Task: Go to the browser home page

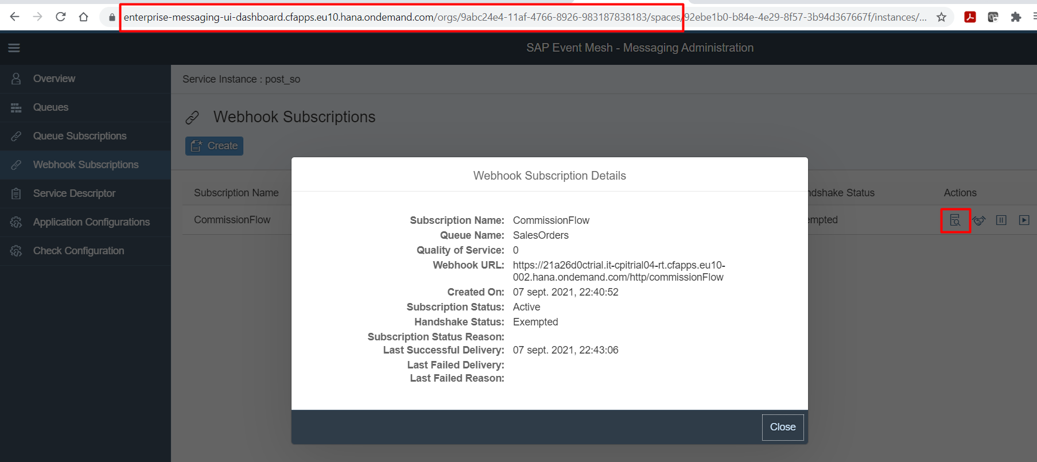Action: pyautogui.click(x=84, y=17)
